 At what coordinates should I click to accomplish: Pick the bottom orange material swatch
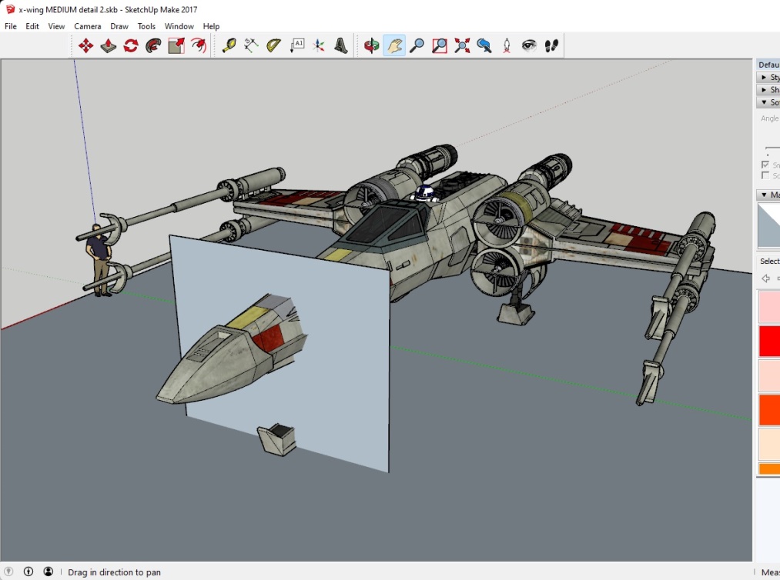[x=769, y=468]
